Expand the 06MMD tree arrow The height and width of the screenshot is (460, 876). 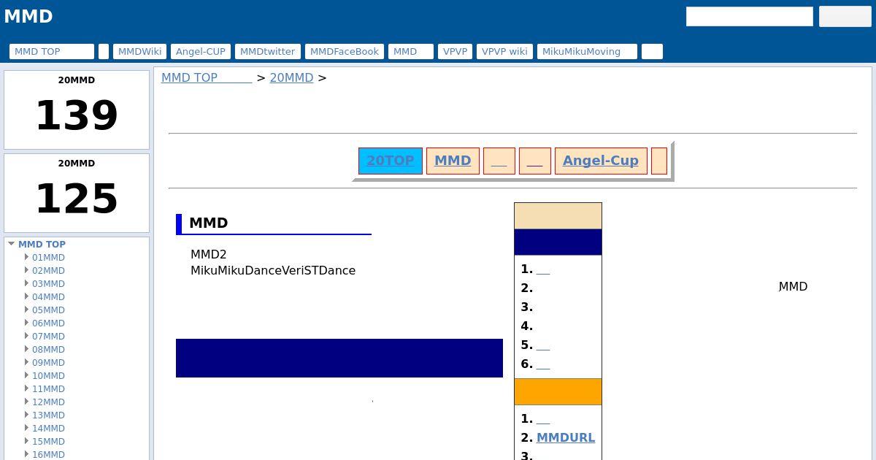(x=26, y=323)
